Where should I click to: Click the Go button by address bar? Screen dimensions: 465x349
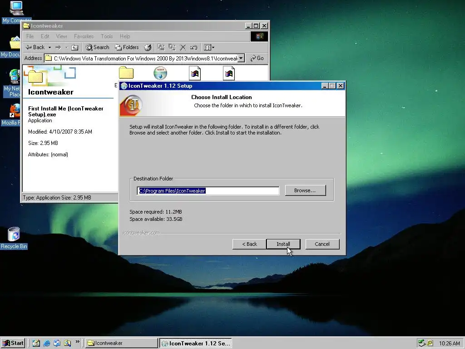[257, 58]
